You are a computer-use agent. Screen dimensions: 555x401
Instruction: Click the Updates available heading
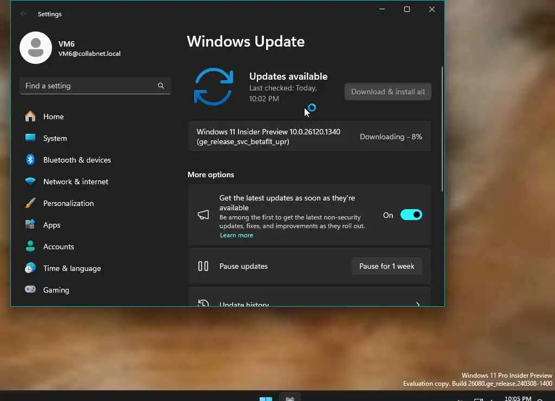click(288, 76)
